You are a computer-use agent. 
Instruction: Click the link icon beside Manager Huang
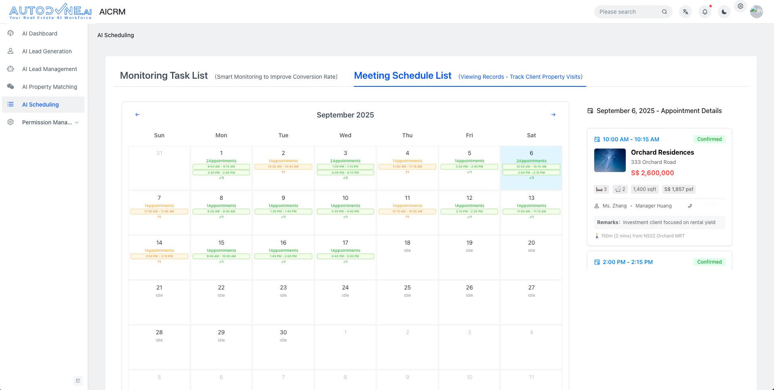tap(690, 206)
